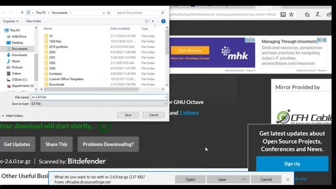Open the help icon in Save dialog
336x189 pixels.
click(163, 21)
